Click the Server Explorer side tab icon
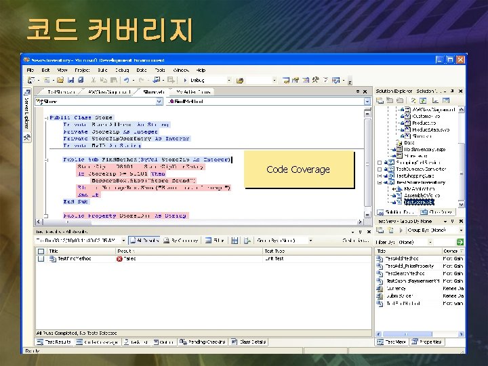Image resolution: width=488 pixels, height=366 pixels. coord(27,92)
